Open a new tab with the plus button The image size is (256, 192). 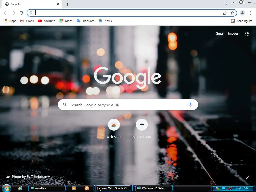[x=67, y=4]
